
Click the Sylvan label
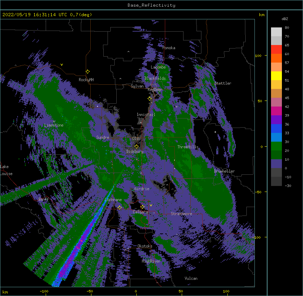[137, 86]
